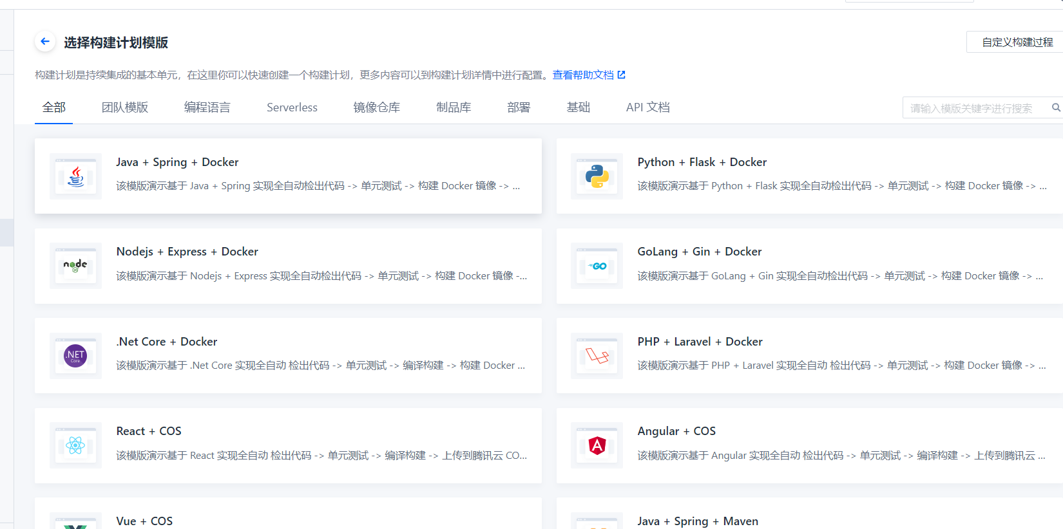Image resolution: width=1063 pixels, height=529 pixels.
Task: Click the Nodejs Express template description
Action: [322, 276]
